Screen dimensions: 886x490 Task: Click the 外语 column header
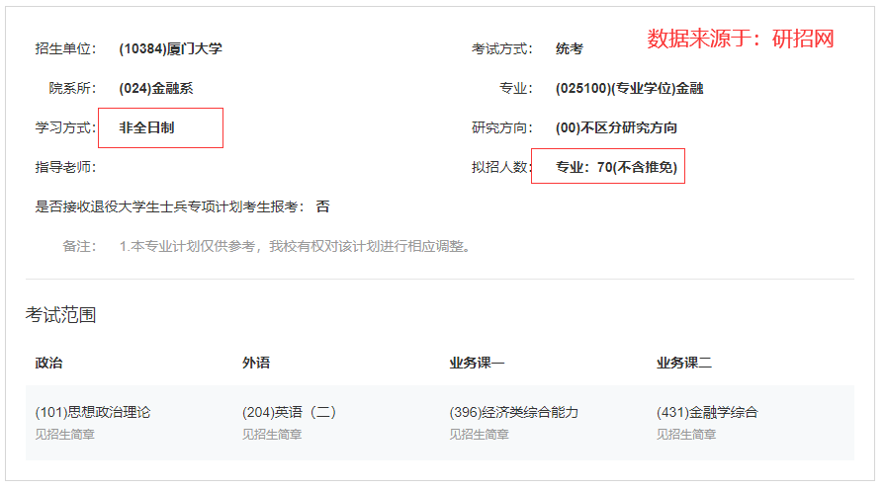point(256,363)
